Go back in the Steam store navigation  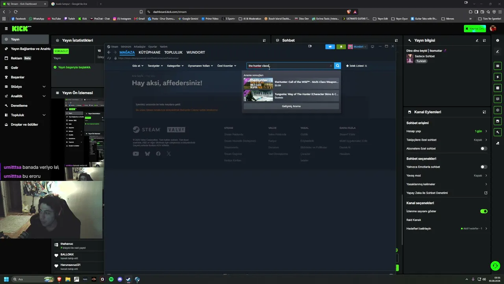pos(109,52)
